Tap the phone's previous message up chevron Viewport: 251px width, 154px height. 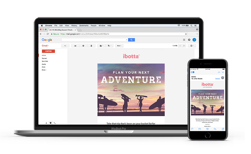pyautogui.click(x=219, y=72)
